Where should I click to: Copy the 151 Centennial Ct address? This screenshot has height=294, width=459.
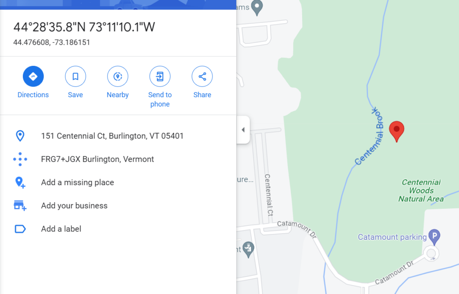click(x=112, y=136)
